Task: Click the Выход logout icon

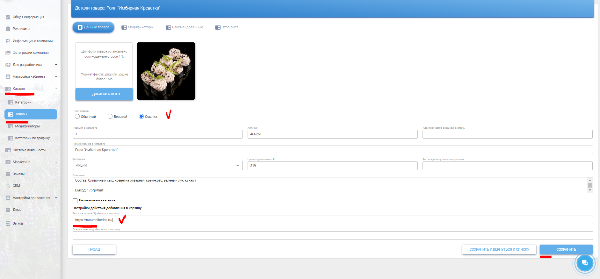Action: [8, 224]
